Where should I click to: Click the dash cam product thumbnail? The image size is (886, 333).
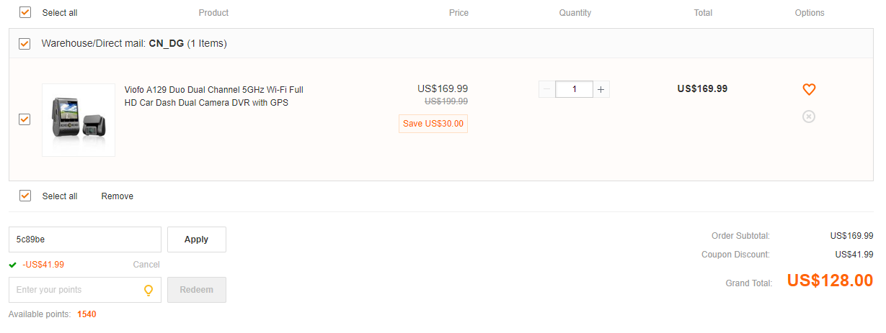(x=79, y=120)
